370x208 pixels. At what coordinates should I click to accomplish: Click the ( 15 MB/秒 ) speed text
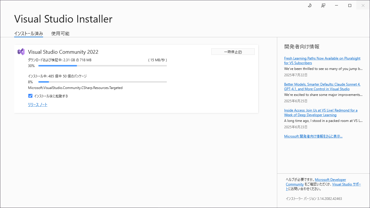pyautogui.click(x=158, y=60)
